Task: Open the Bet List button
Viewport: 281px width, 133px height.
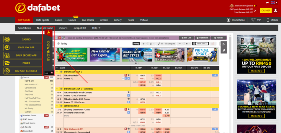Action: (186, 38)
